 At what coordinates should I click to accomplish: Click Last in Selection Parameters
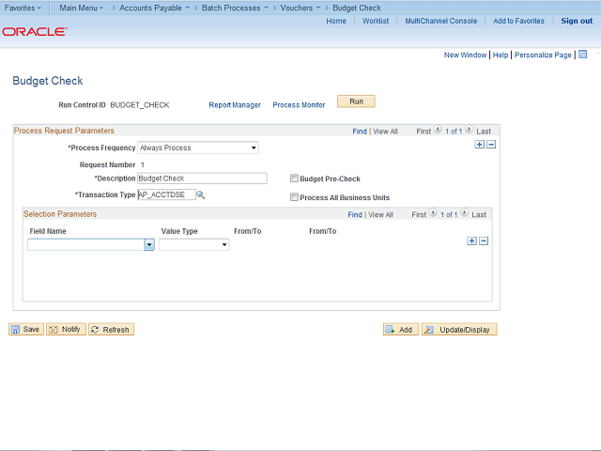click(479, 215)
